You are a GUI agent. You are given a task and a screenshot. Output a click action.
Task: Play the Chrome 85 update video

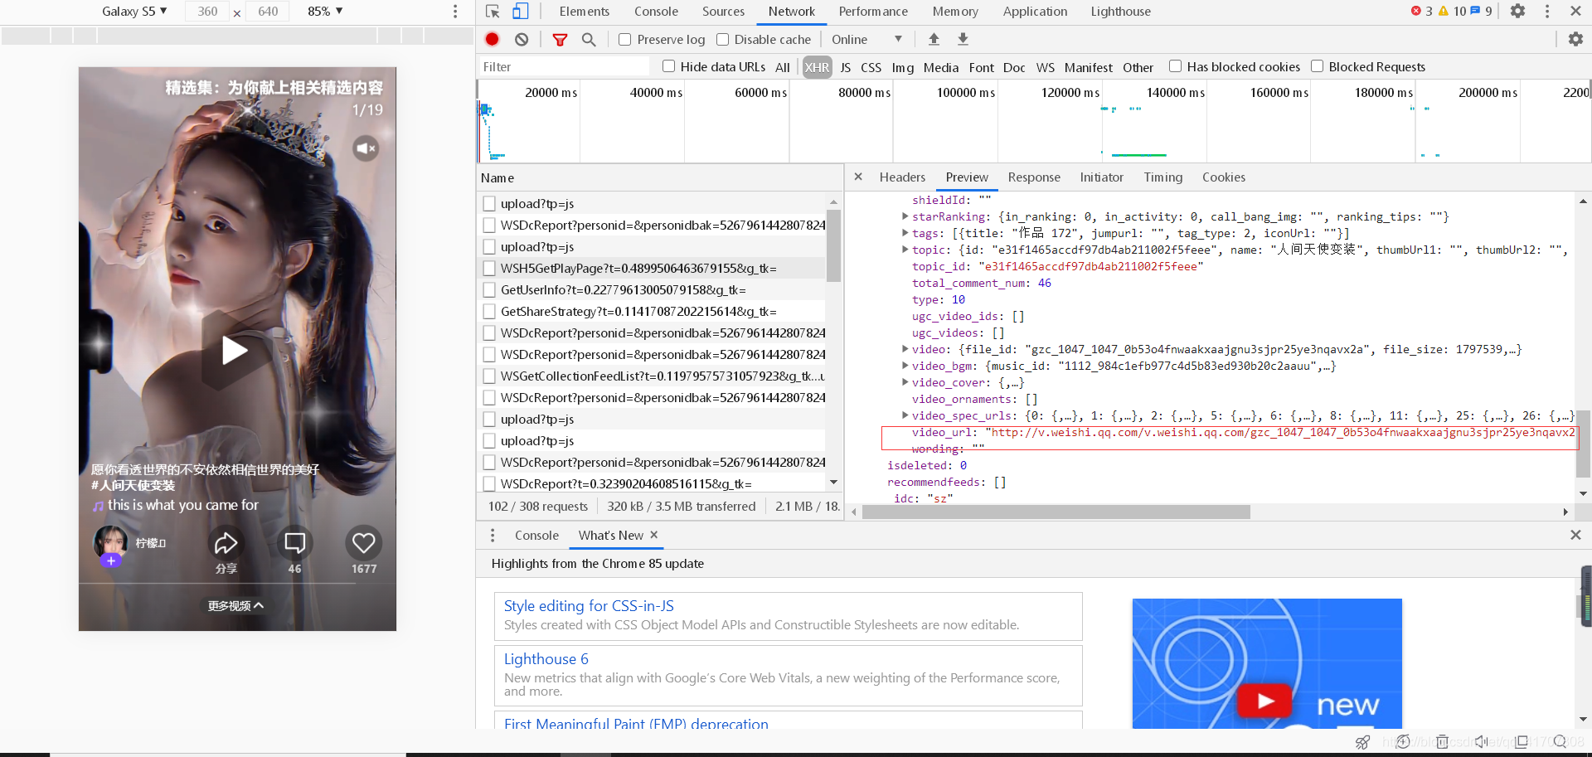click(1264, 701)
